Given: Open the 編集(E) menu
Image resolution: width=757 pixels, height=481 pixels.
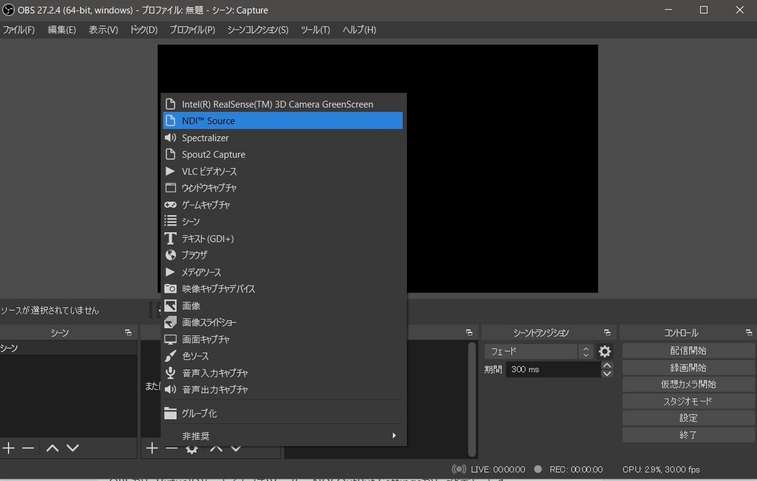Looking at the screenshot, I should pos(62,30).
